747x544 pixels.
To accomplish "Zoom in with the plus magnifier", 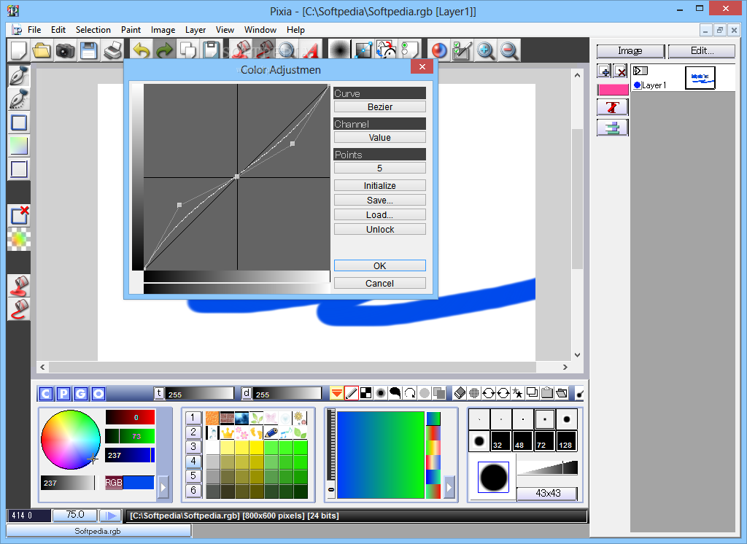I will [485, 50].
